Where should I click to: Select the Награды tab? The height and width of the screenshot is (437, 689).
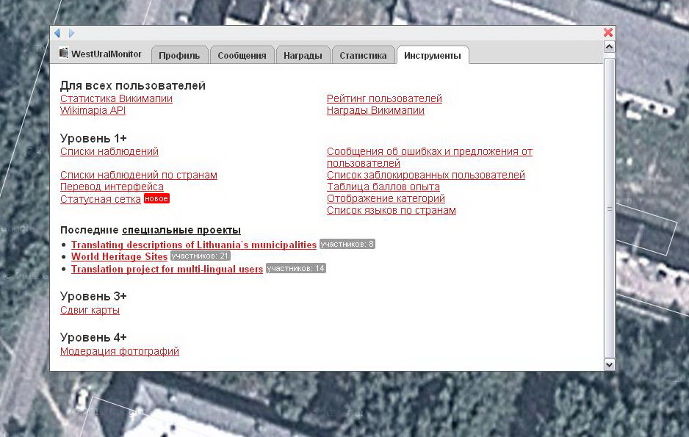pos(303,56)
